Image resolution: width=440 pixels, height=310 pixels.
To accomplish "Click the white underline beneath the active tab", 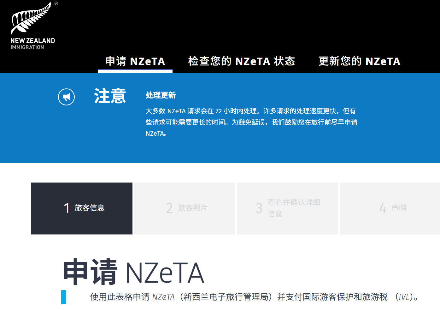I will (135, 71).
